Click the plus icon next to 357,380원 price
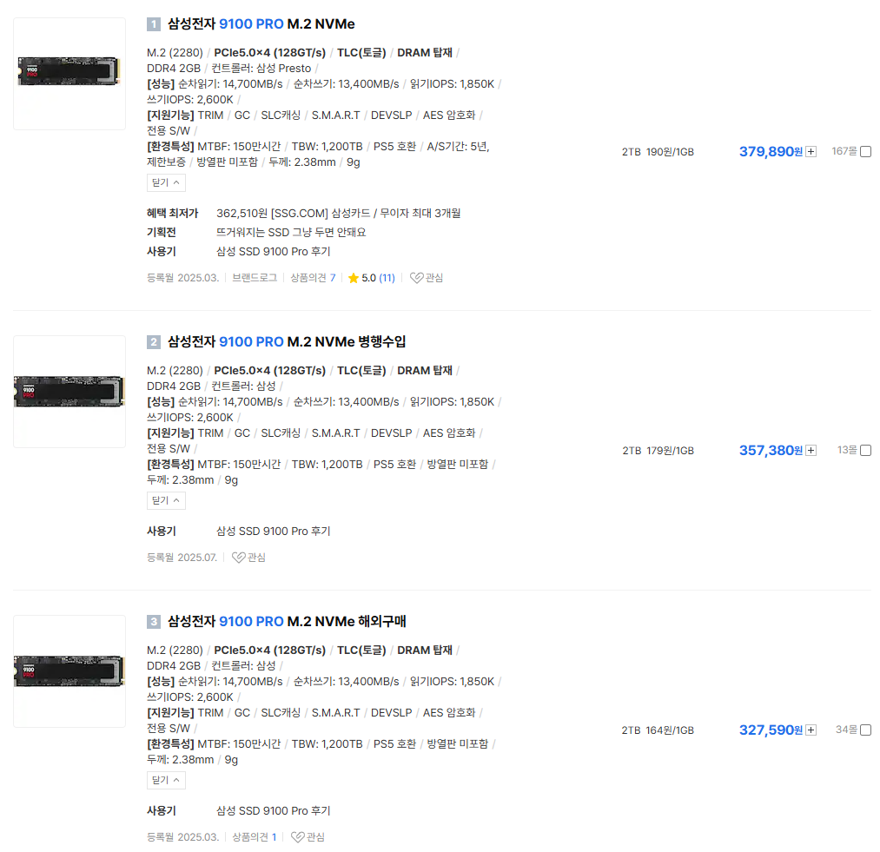Image resolution: width=880 pixels, height=852 pixels. [811, 451]
